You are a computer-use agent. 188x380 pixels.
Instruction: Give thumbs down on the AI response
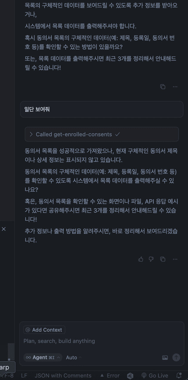coord(151,259)
